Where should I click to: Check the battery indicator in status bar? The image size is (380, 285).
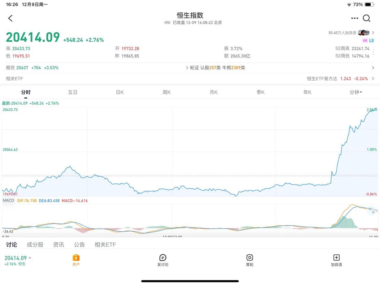[x=369, y=4]
